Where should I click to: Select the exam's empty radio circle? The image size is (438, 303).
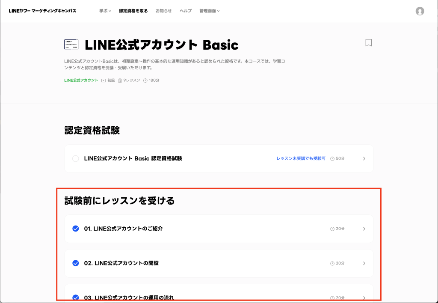76,159
